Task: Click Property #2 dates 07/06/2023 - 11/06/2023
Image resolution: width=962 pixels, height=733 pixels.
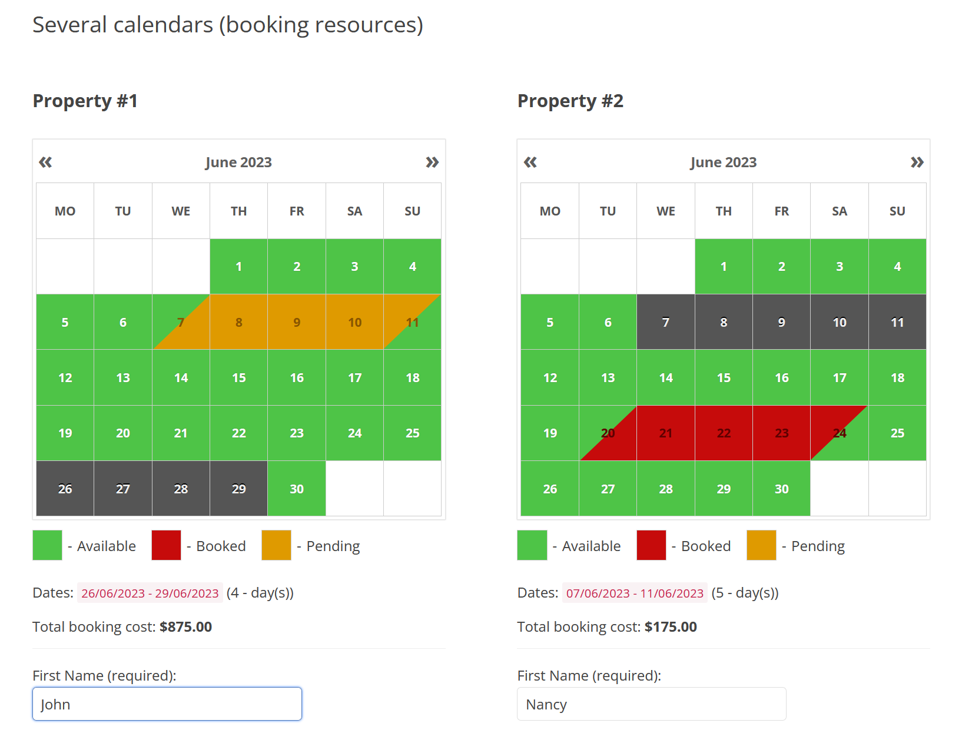Action: point(635,593)
